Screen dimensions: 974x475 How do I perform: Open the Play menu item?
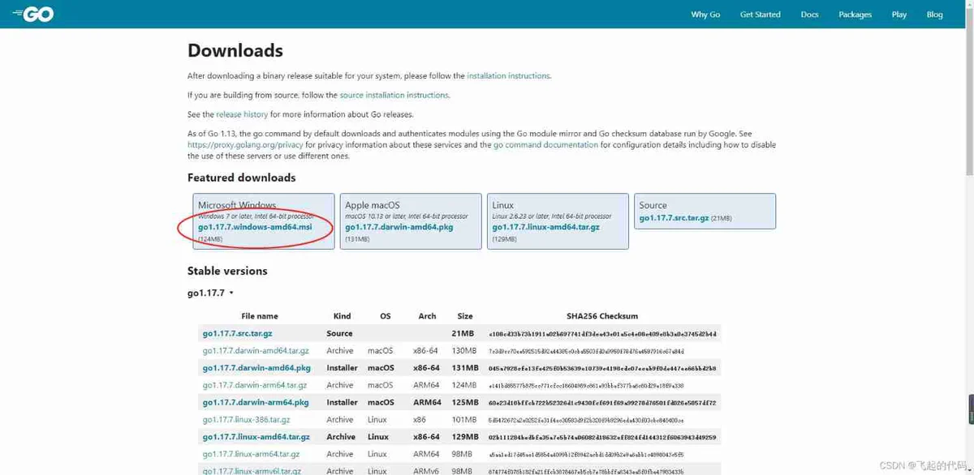(x=899, y=15)
